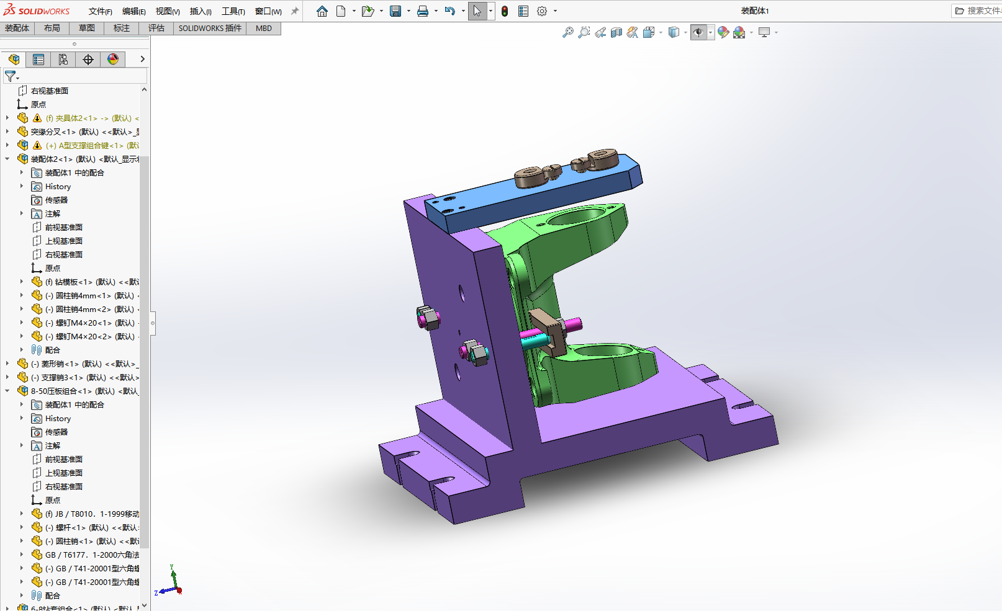Click the Rebuild traffic light icon

(x=505, y=11)
